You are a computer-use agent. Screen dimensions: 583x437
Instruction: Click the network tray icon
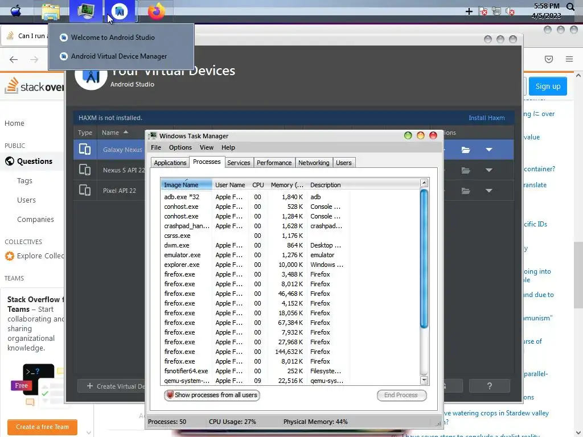point(496,11)
